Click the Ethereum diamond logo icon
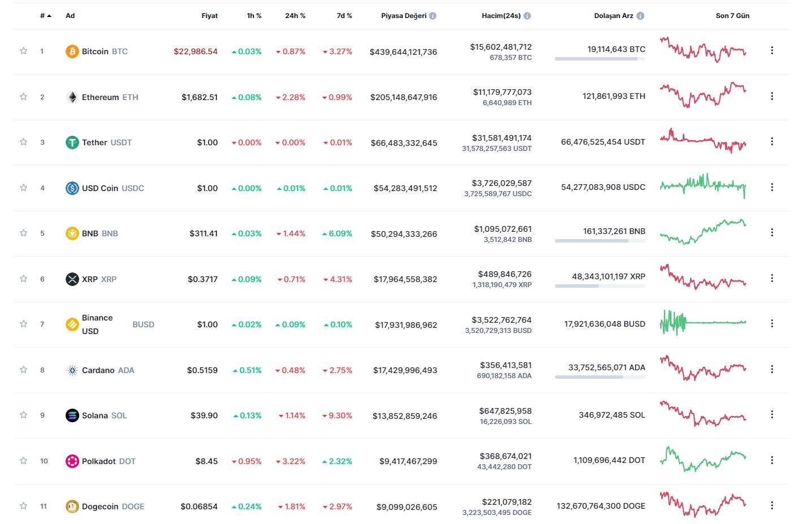Screen dimensions: 797x524 72,97
